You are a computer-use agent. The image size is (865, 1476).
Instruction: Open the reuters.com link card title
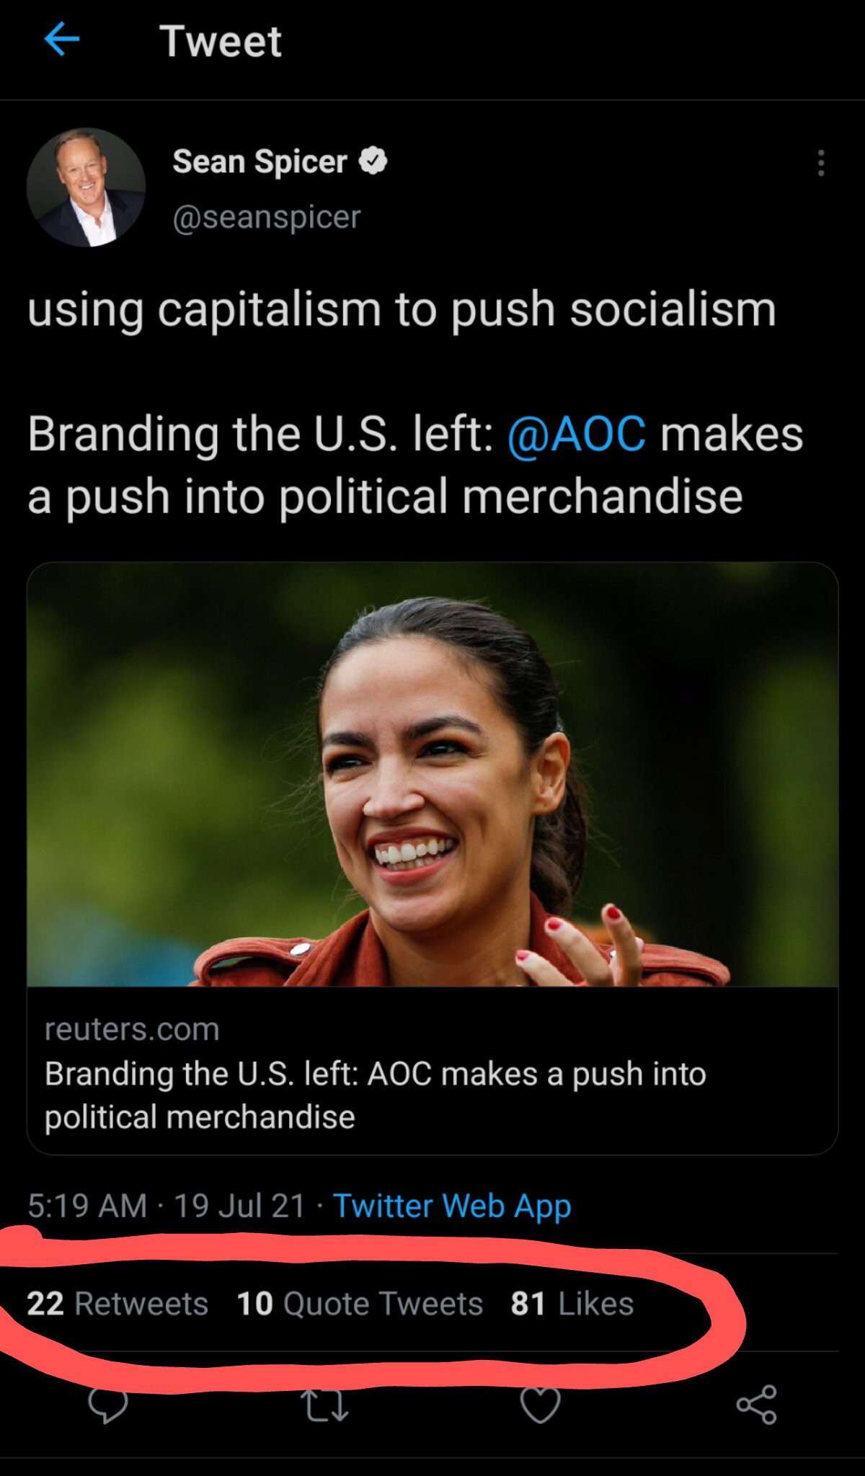click(376, 1095)
